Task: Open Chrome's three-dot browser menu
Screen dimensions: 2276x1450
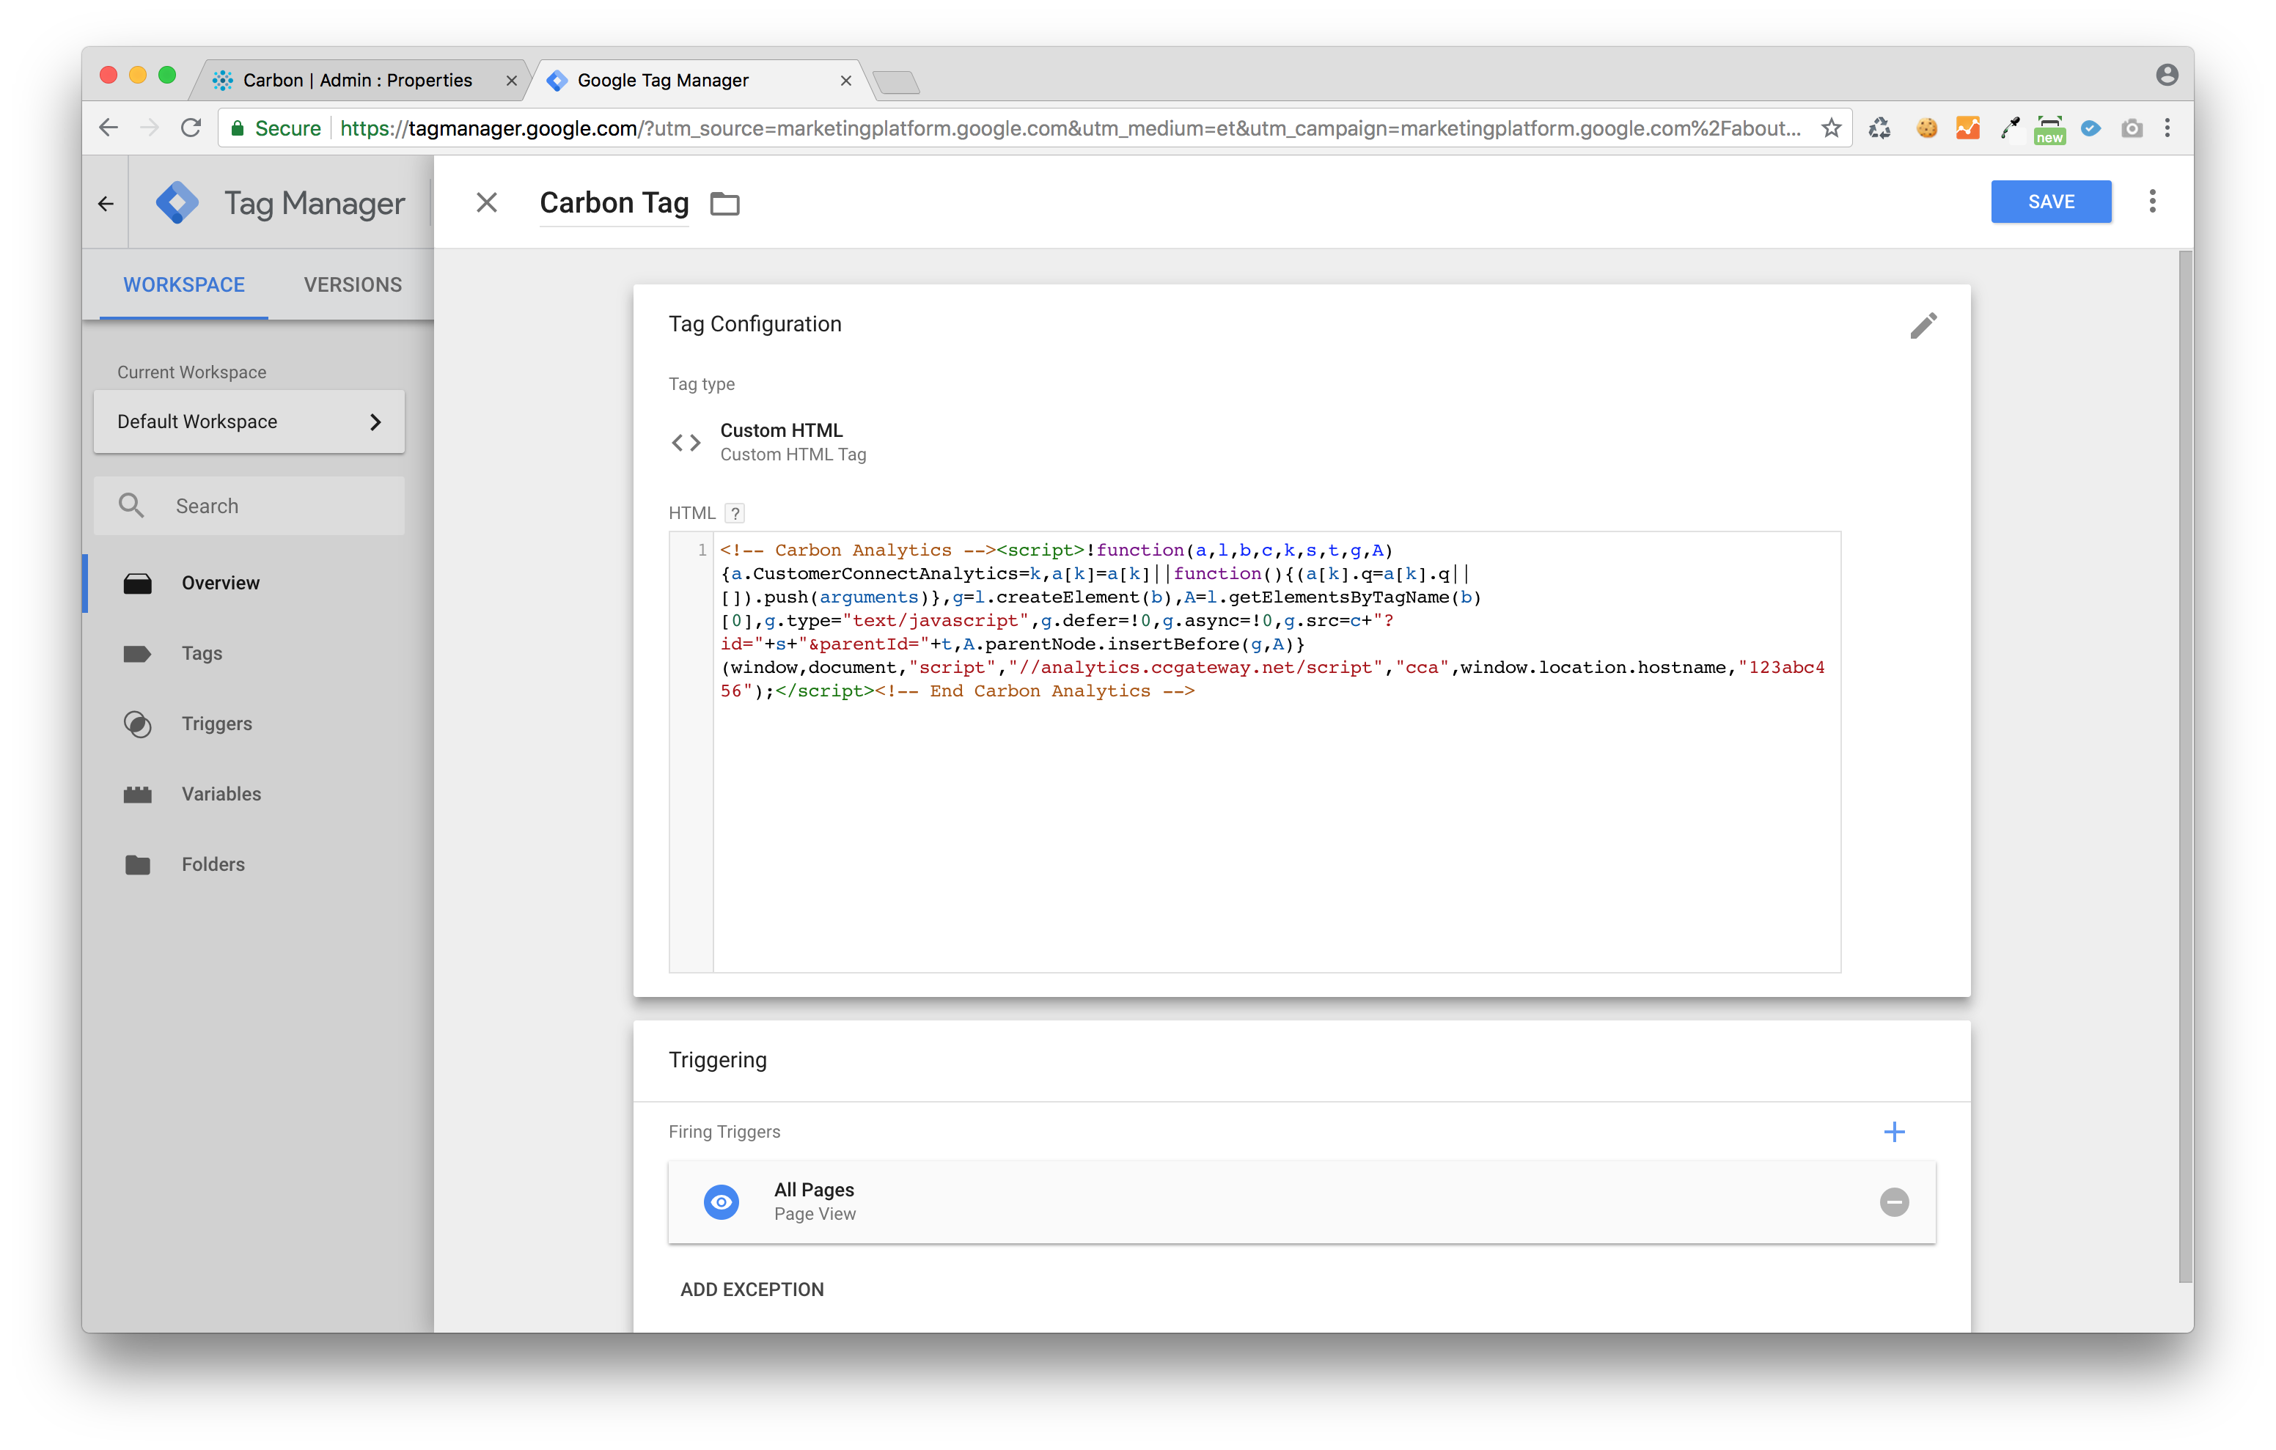Action: tap(2167, 128)
